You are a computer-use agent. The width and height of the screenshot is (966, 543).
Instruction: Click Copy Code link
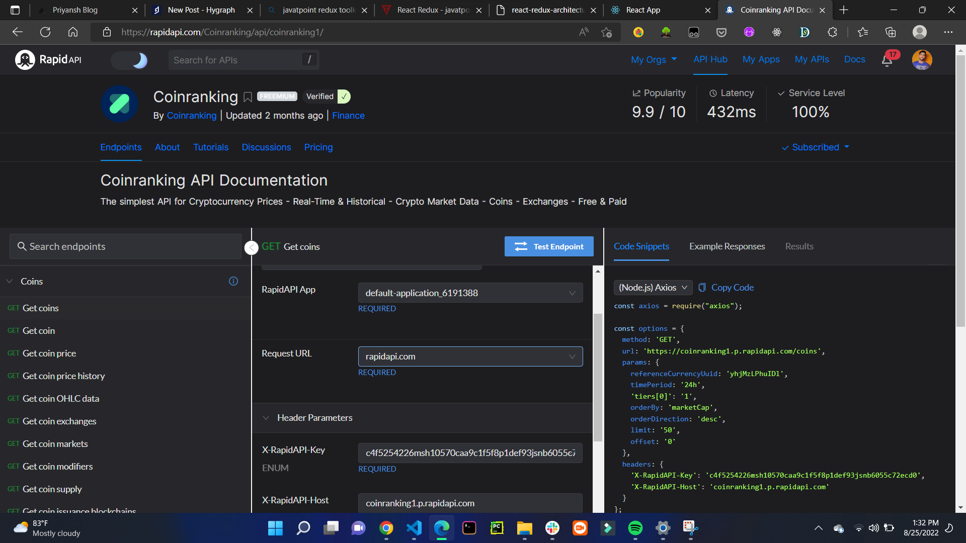(732, 288)
